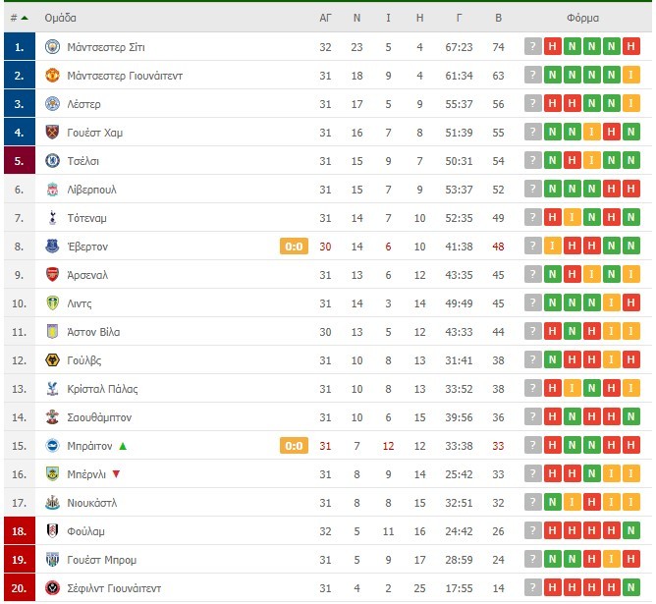Click the Arsenal club crest icon
The image size is (656, 604).
[x=52, y=274]
